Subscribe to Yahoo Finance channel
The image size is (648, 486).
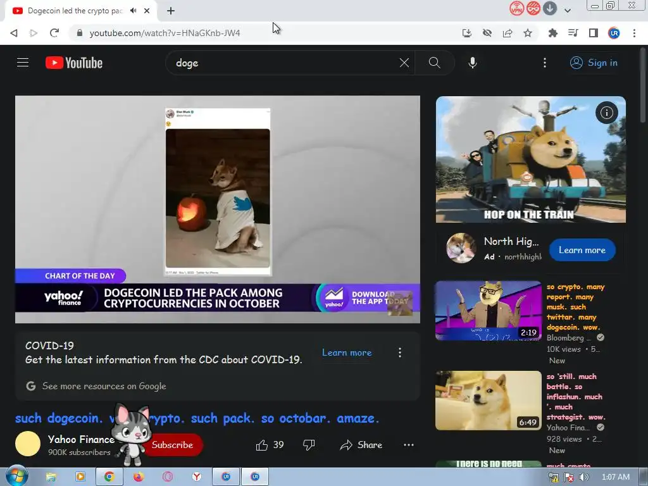pos(173,445)
